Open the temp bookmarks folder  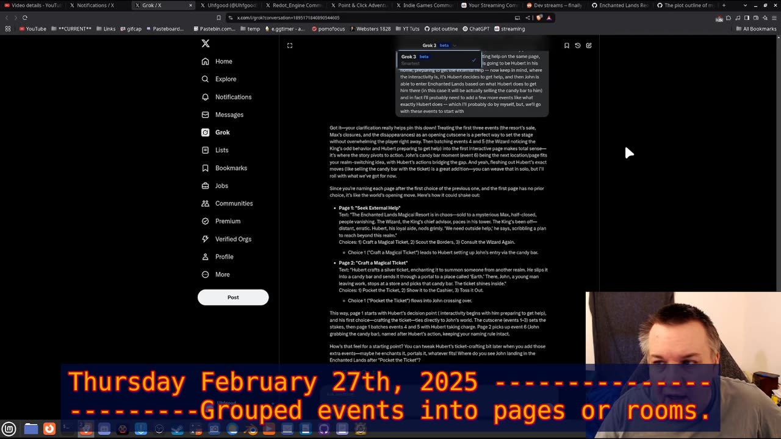click(250, 29)
